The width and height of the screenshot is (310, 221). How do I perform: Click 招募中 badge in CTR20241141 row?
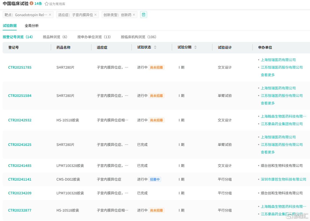pos(155,180)
